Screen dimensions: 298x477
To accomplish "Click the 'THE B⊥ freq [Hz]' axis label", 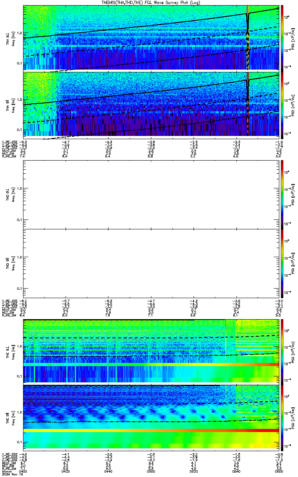I will tap(10, 351).
